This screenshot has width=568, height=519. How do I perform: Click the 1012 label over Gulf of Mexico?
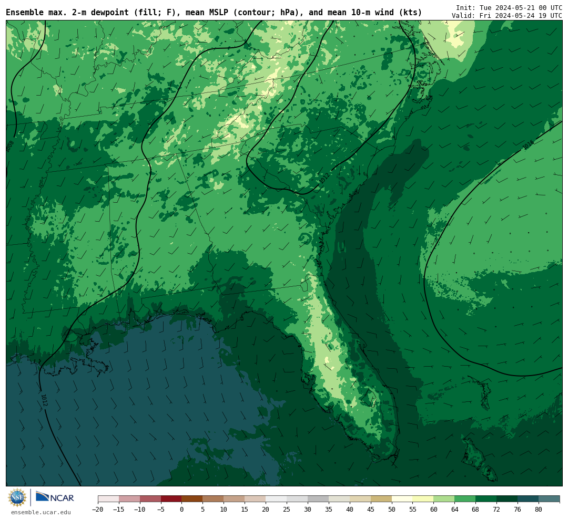pyautogui.click(x=44, y=400)
